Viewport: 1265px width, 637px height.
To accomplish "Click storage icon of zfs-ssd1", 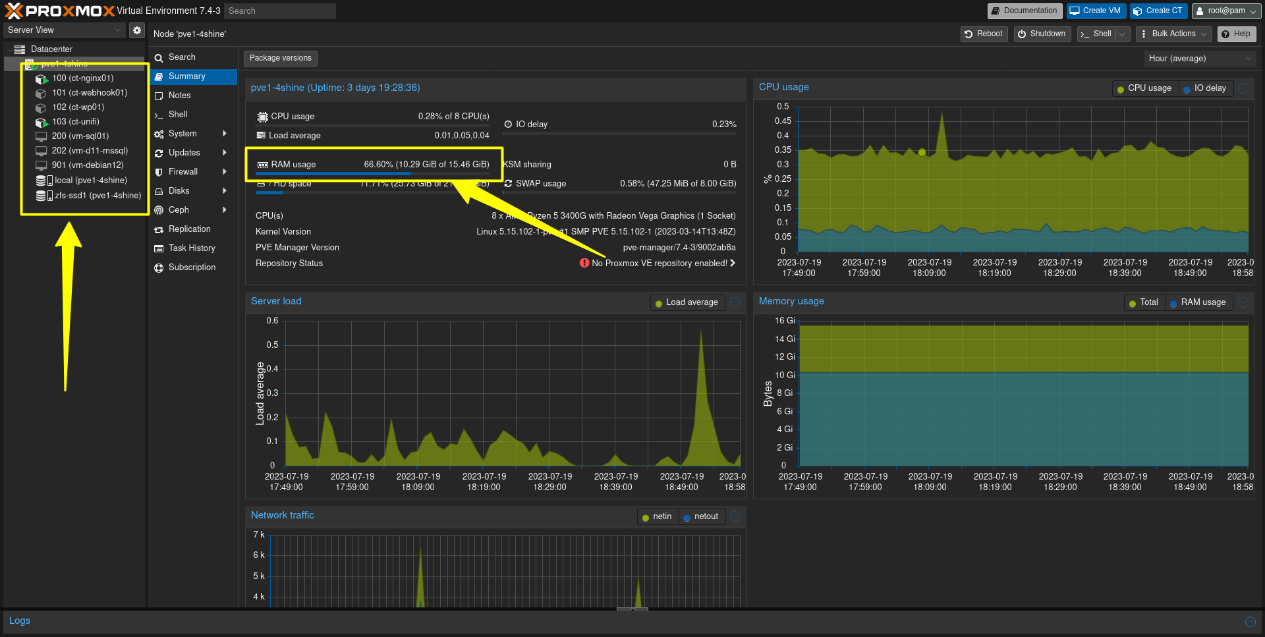I will [x=43, y=196].
